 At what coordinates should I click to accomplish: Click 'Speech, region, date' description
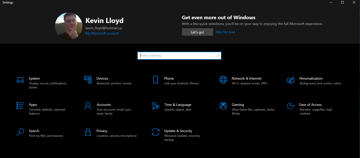click(178, 110)
